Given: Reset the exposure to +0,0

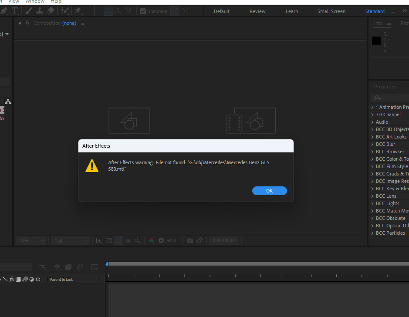Looking at the screenshot, I should click(161, 240).
